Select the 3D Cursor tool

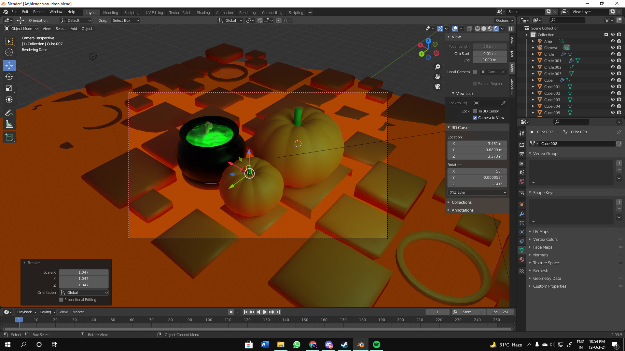point(9,52)
